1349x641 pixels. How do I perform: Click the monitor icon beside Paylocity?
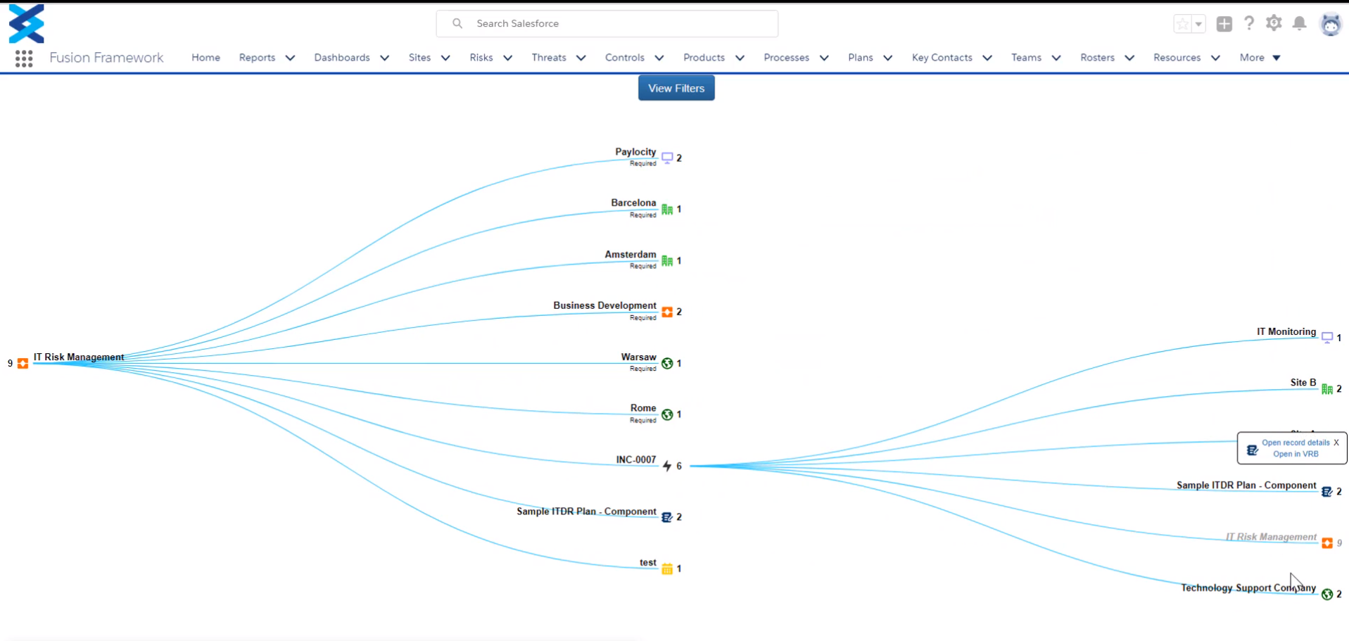(667, 158)
